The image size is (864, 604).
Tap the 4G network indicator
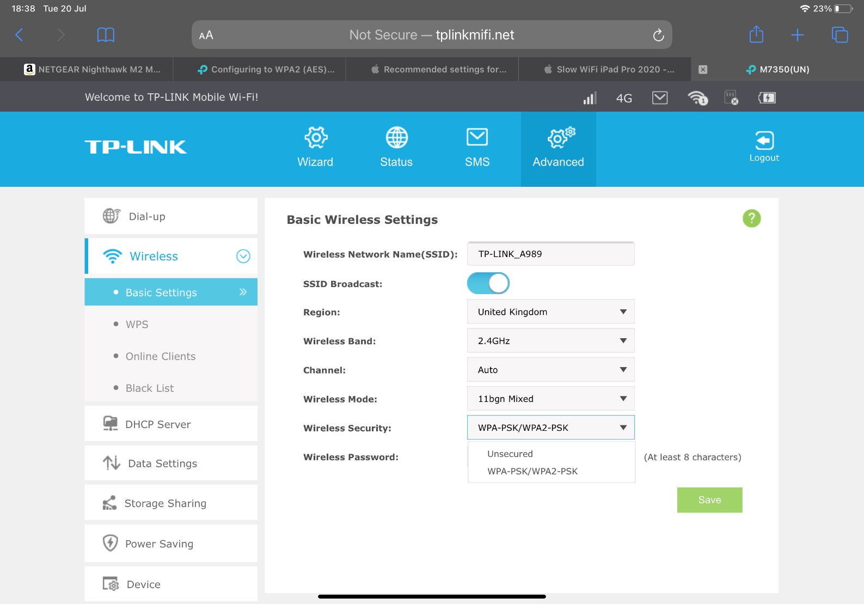(x=624, y=99)
